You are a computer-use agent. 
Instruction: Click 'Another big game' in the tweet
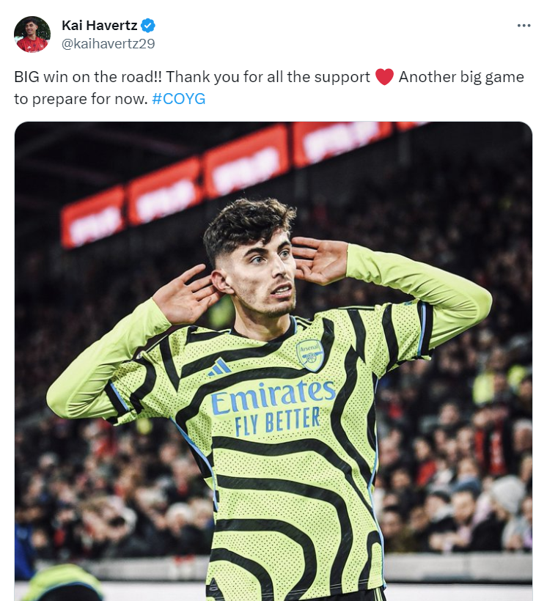click(461, 77)
